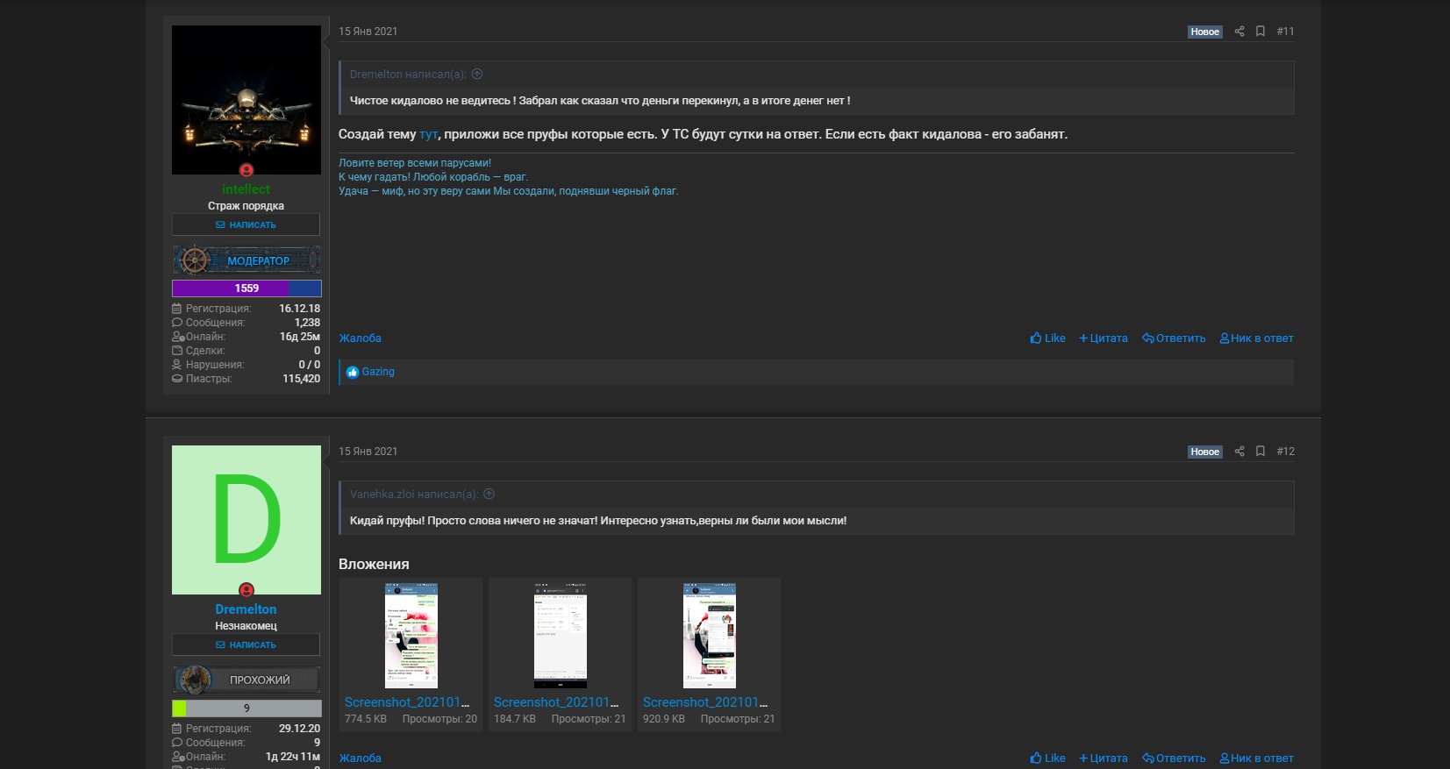
Task: Like intellect's post #11
Action: click(x=1047, y=338)
